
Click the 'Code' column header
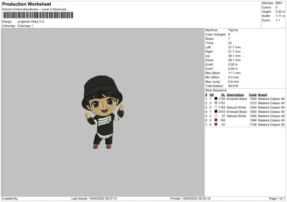[x=253, y=95]
